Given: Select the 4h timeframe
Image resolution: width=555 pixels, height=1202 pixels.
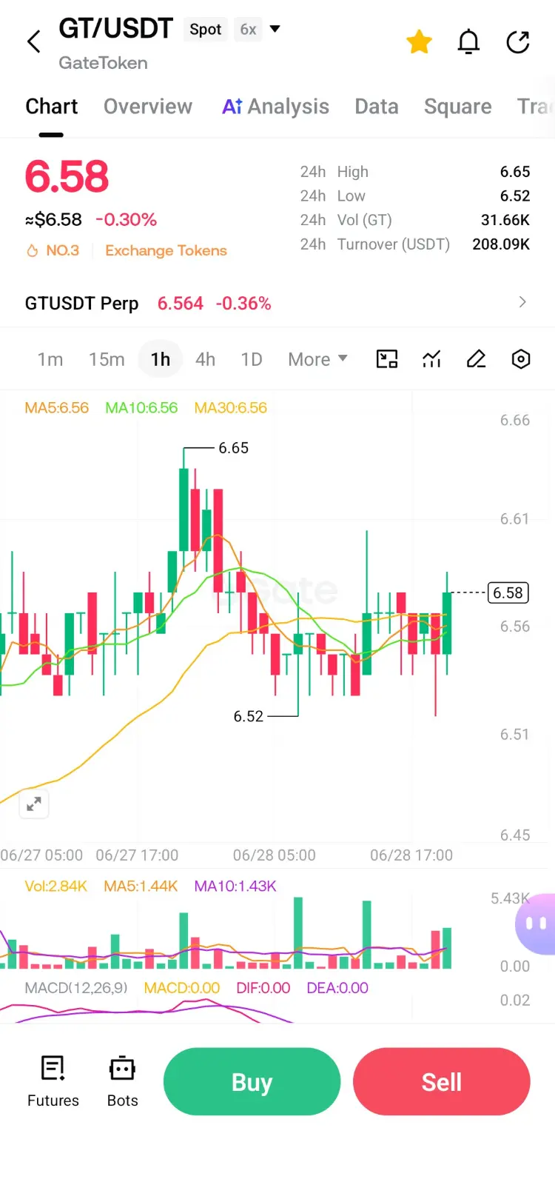Looking at the screenshot, I should pyautogui.click(x=206, y=359).
